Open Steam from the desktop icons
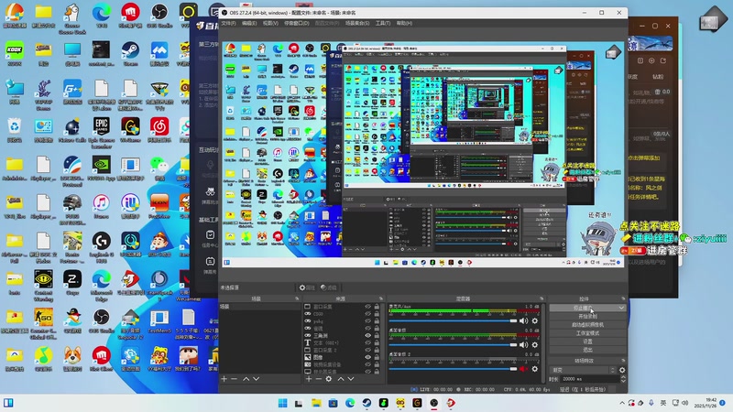 130,53
